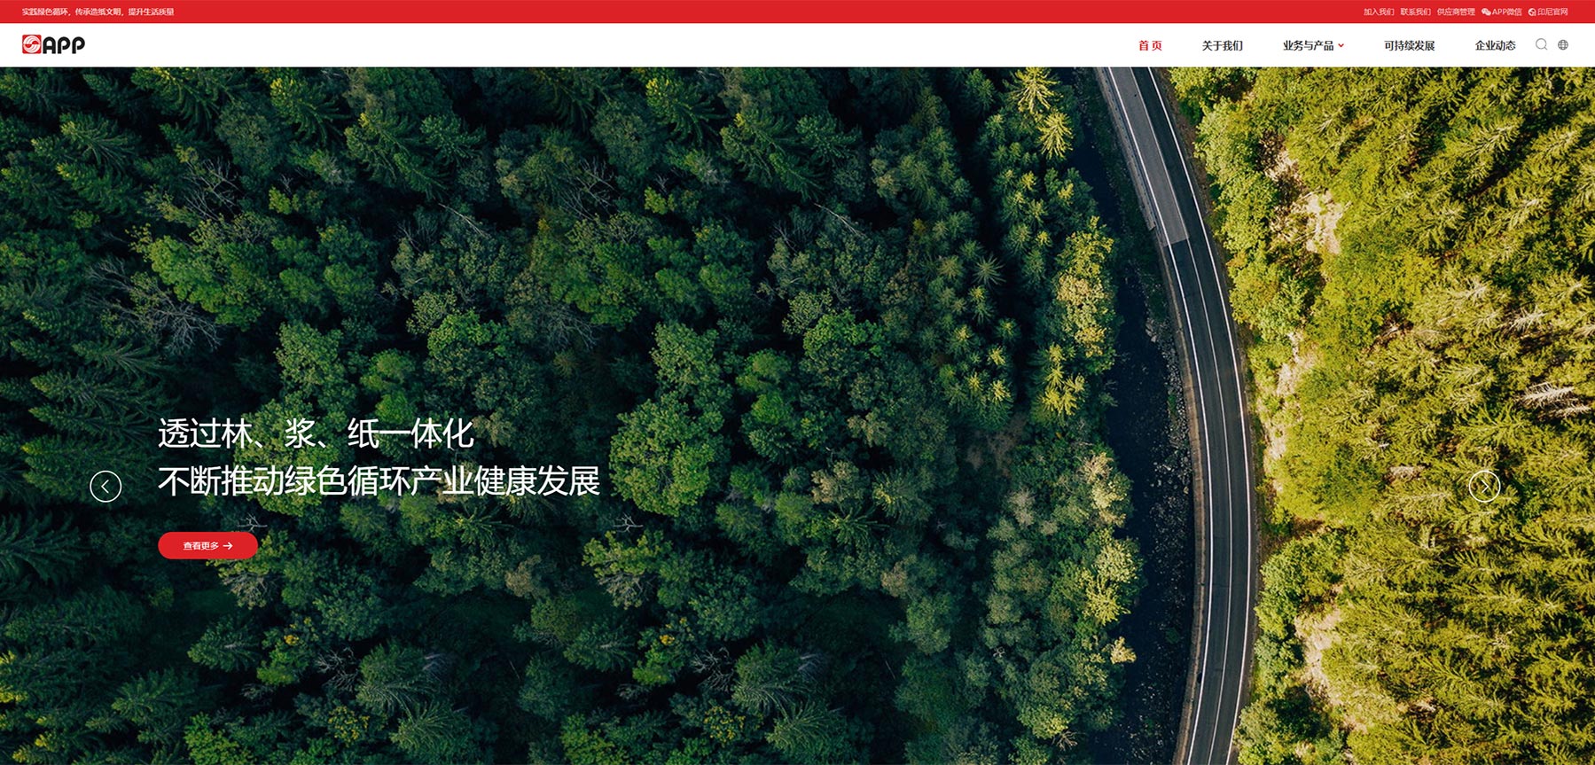The height and width of the screenshot is (765, 1595).
Task: Click the 加入我们 link
Action: click(x=1379, y=12)
